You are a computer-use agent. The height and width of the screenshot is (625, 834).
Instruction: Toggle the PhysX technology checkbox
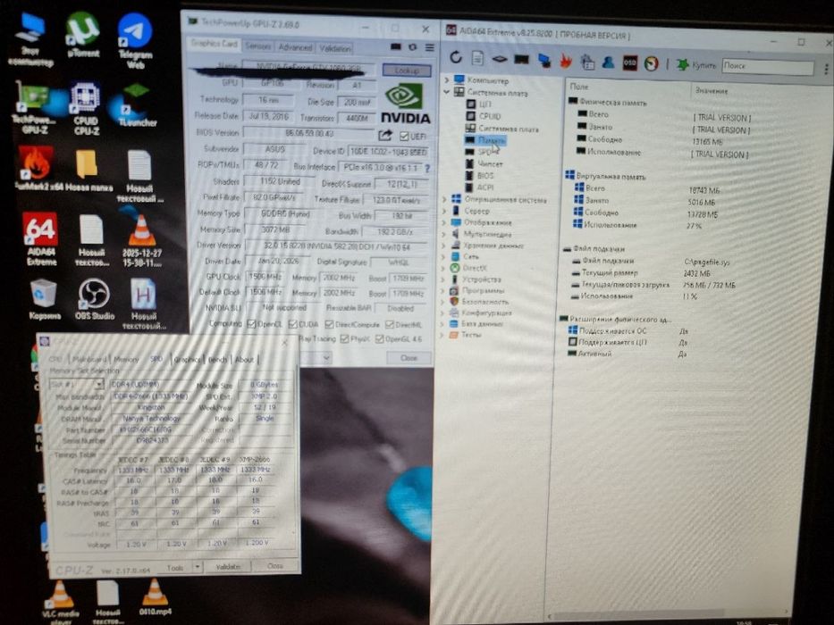point(345,338)
